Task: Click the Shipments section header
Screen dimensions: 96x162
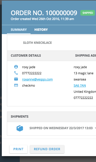Action: tap(20, 117)
